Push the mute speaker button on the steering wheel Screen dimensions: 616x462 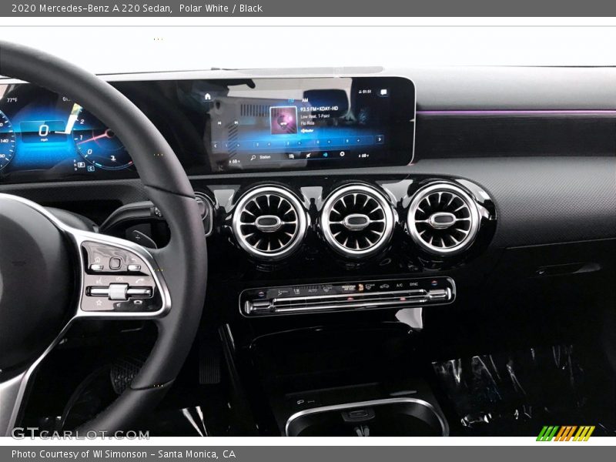pos(119,305)
